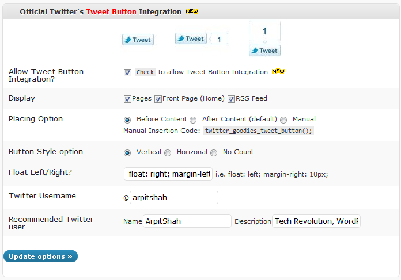Click the 'Manual Insertion Code:' label
This screenshot has height=280, width=401.
click(162, 131)
